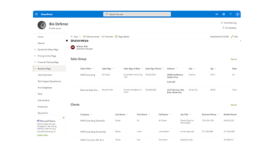Expand the Quote/Job Status Page node
This screenshot has width=274, height=167.
coord(35,50)
